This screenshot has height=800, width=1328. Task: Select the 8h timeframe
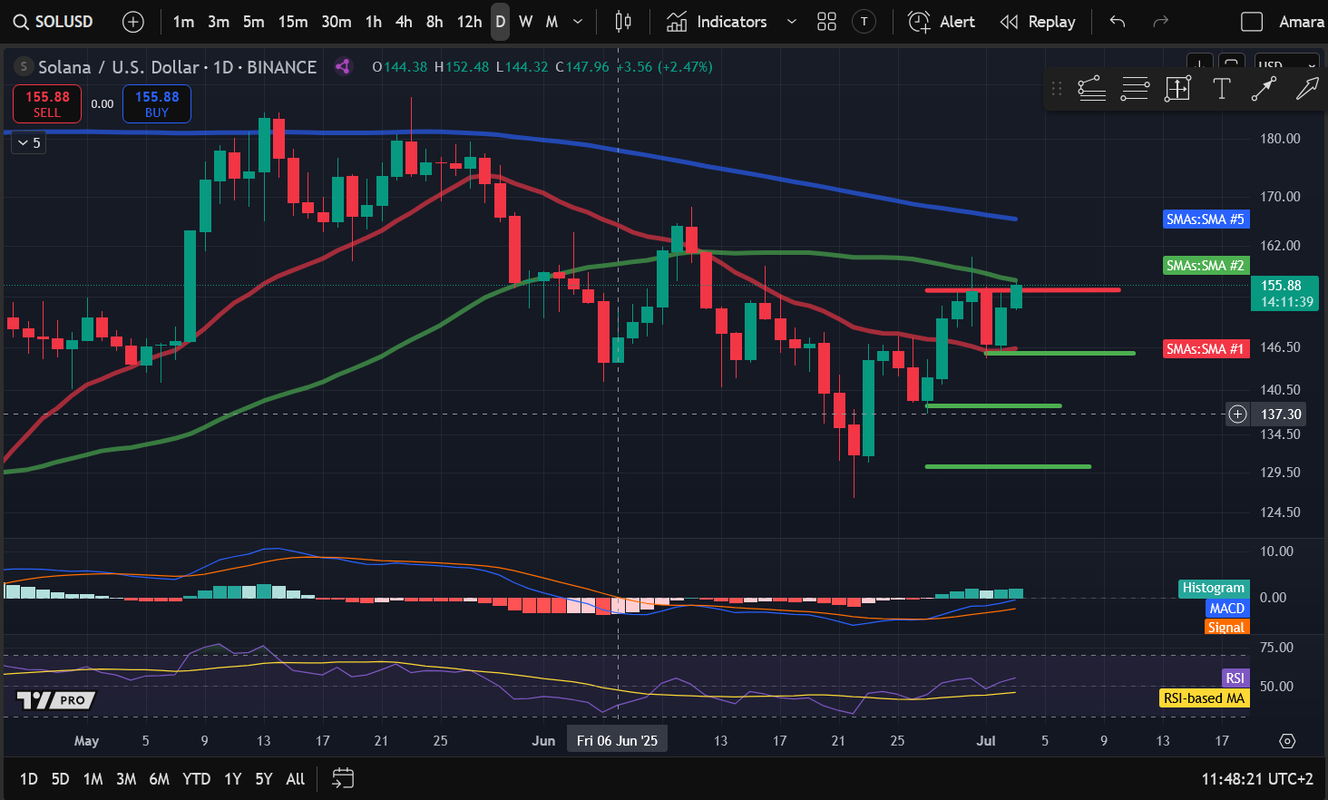click(x=435, y=22)
